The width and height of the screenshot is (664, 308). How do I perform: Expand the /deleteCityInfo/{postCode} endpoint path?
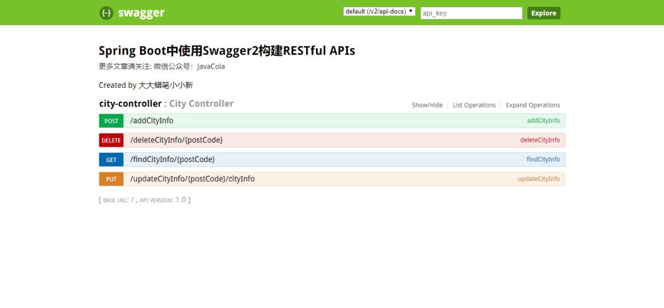click(x=176, y=141)
